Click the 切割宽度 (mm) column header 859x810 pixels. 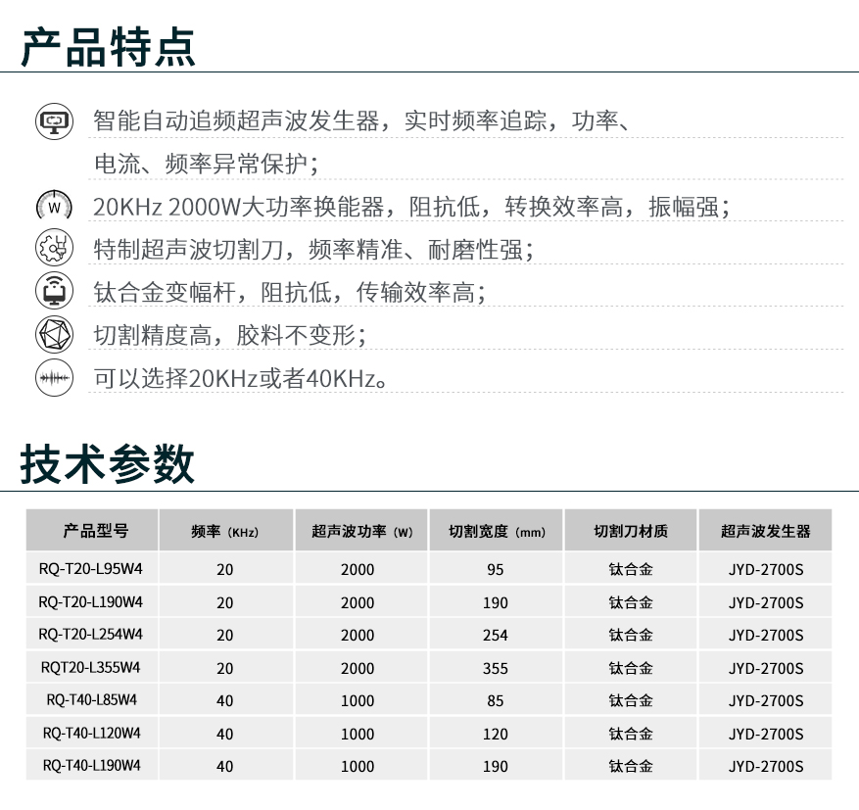(x=497, y=532)
